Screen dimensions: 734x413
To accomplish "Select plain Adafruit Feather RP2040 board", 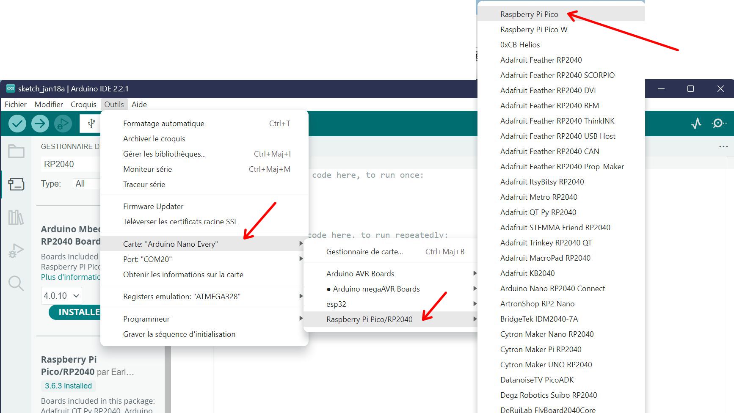I will coord(561,60).
